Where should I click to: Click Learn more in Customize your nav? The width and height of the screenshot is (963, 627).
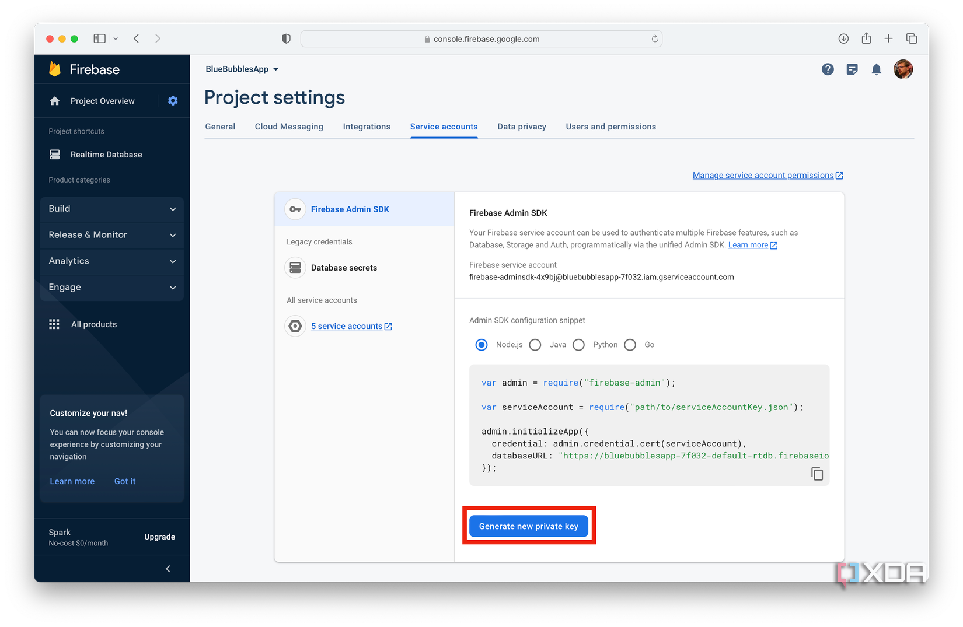[72, 481]
